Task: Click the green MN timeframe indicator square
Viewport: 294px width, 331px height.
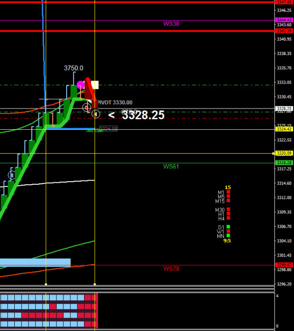Action: pos(228,235)
